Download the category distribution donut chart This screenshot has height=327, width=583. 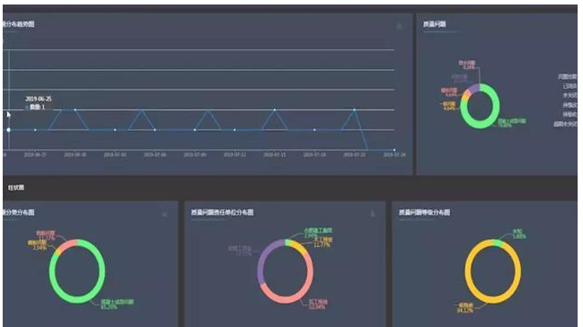click(x=164, y=214)
